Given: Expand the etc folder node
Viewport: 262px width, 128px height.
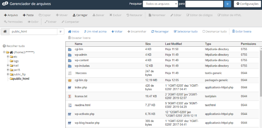Looking at the screenshot, I should click(x=8, y=56).
